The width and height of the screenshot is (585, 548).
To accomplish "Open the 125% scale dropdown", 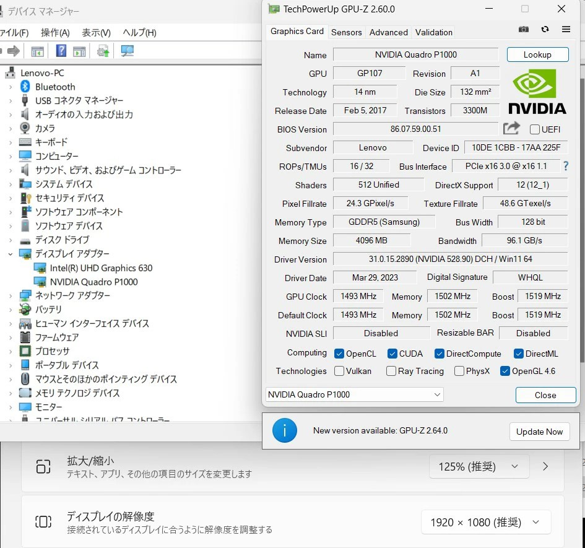I will tap(479, 466).
